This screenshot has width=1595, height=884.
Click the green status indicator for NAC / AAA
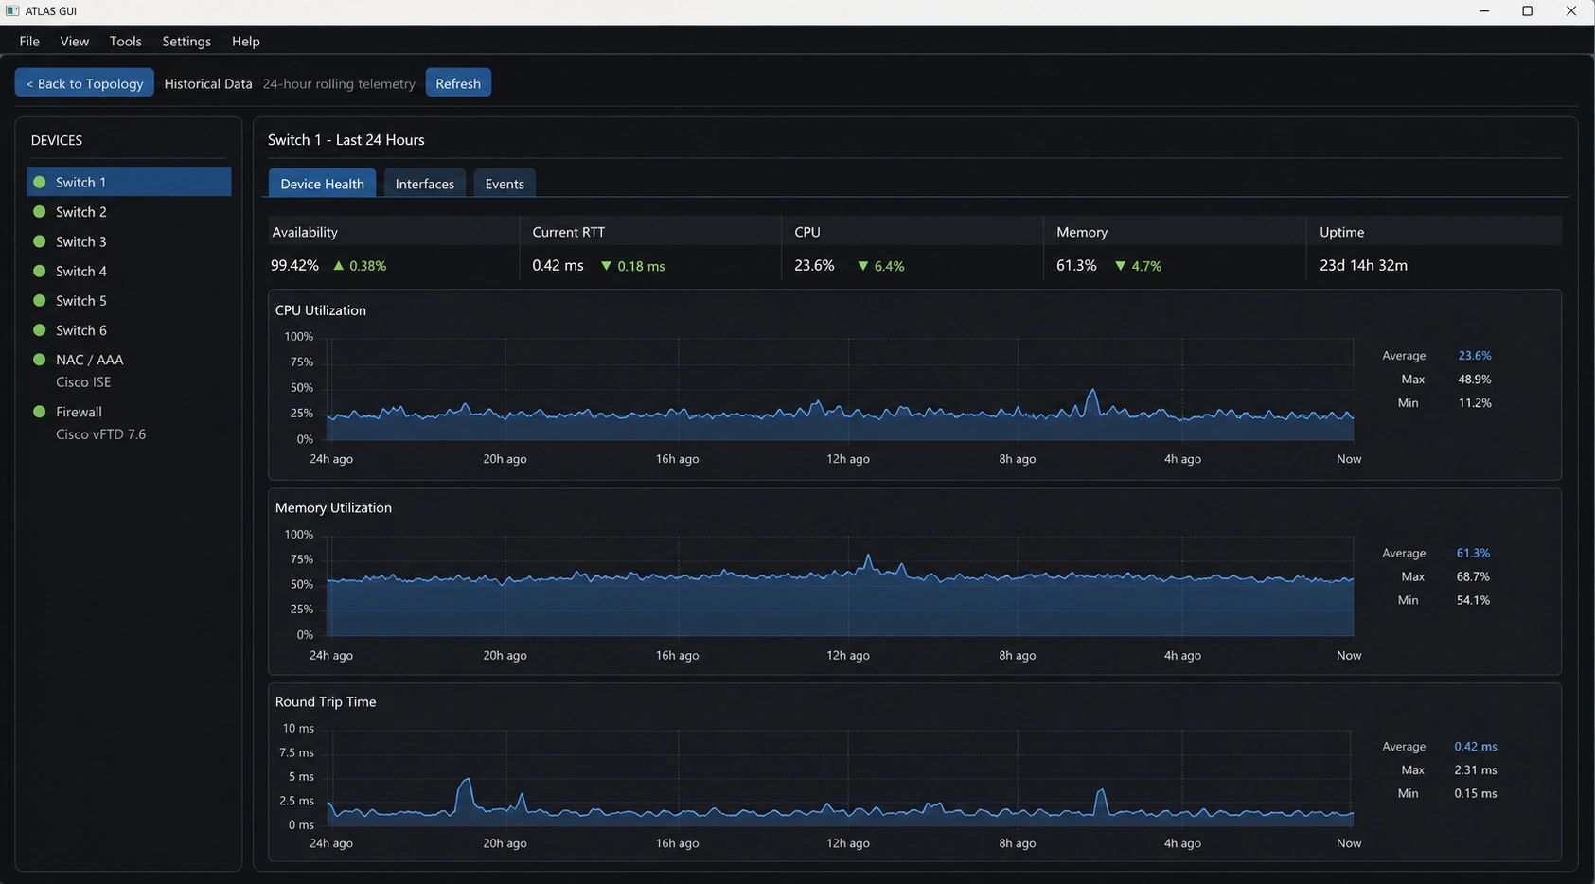coord(40,360)
